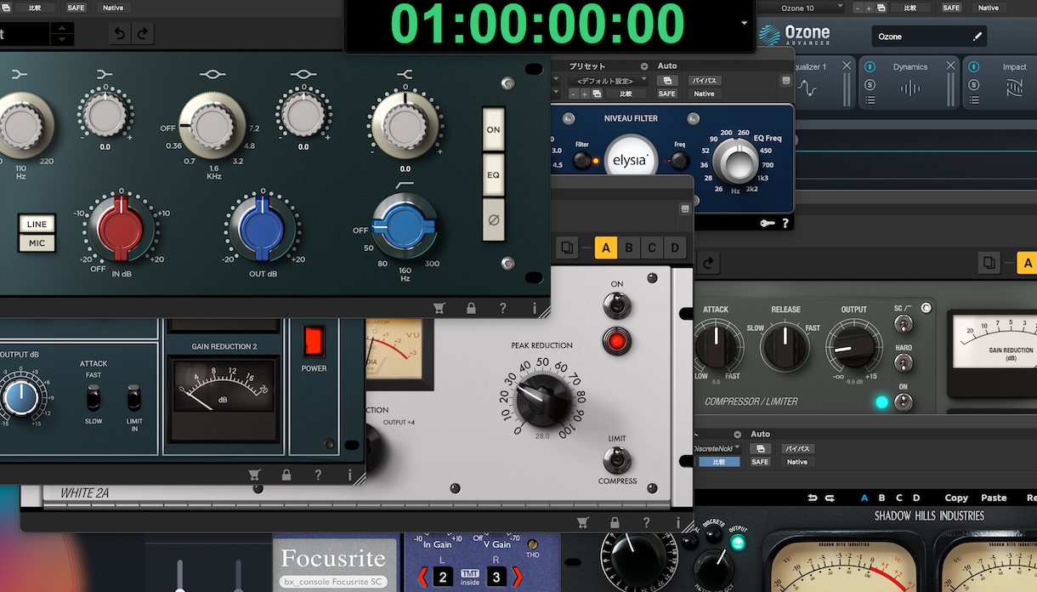The height and width of the screenshot is (592, 1037).
Task: Toggle the Dynamics module power button in Ozone
Action: pyautogui.click(x=870, y=67)
